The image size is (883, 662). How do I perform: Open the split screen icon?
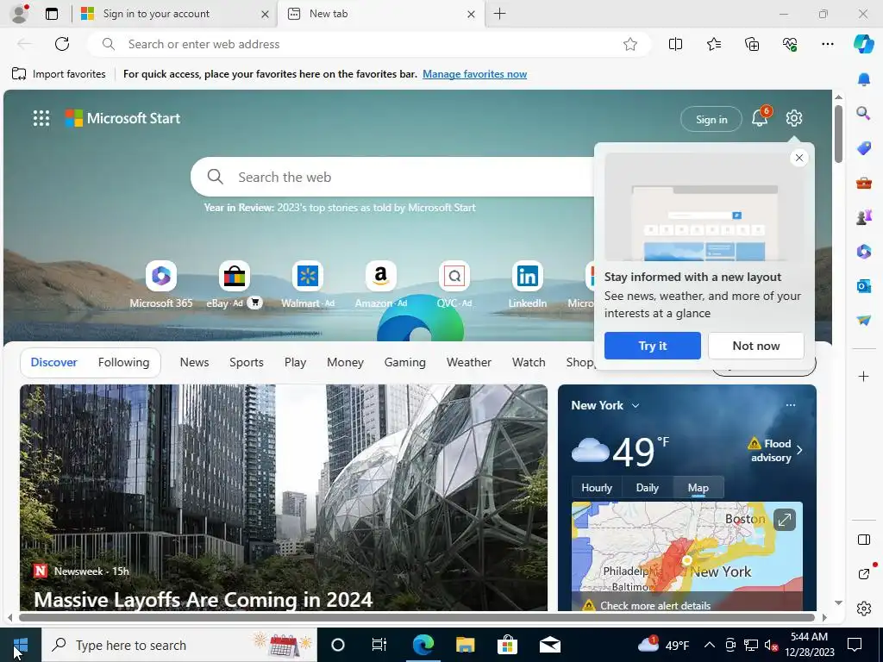click(675, 44)
